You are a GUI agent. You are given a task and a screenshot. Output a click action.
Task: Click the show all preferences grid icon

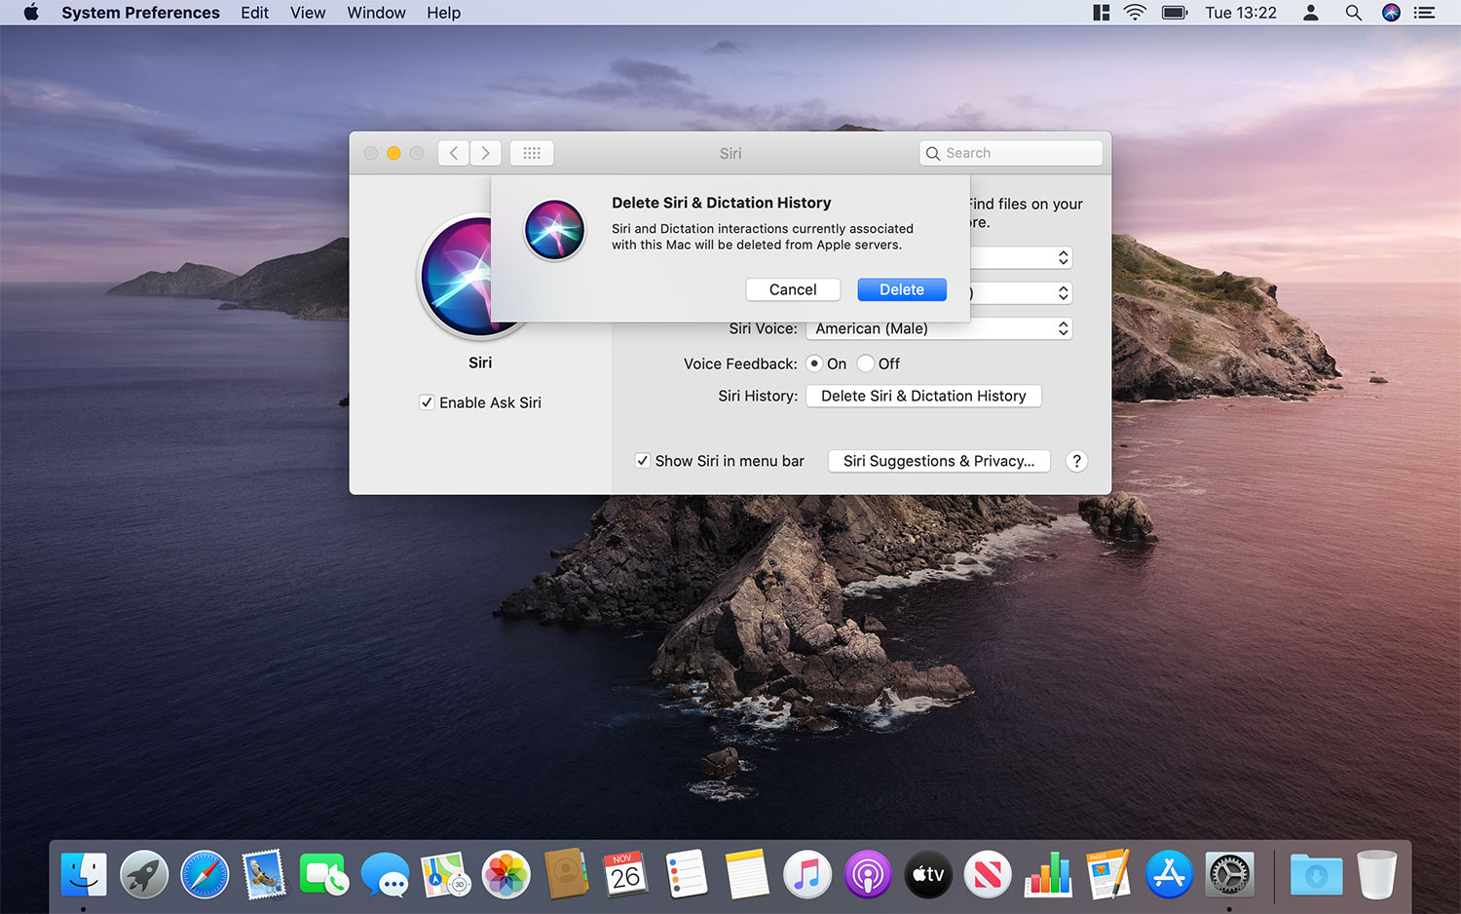[532, 153]
